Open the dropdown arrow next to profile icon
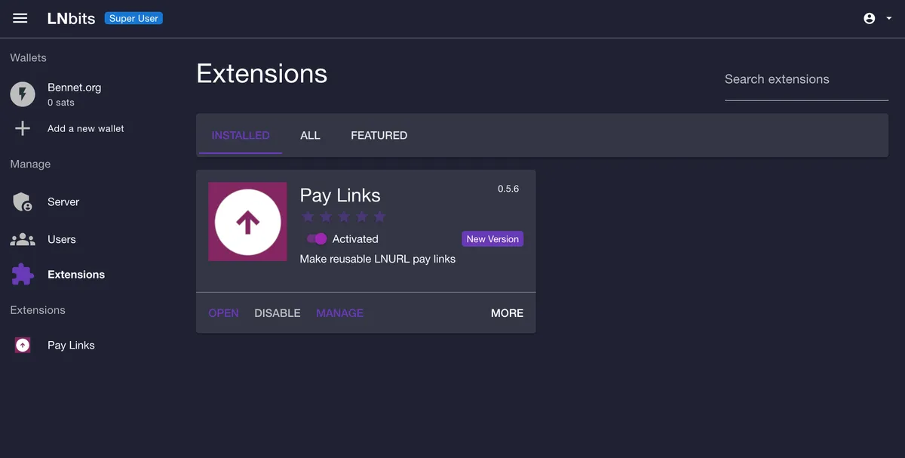Image resolution: width=905 pixels, height=458 pixels. pos(889,18)
